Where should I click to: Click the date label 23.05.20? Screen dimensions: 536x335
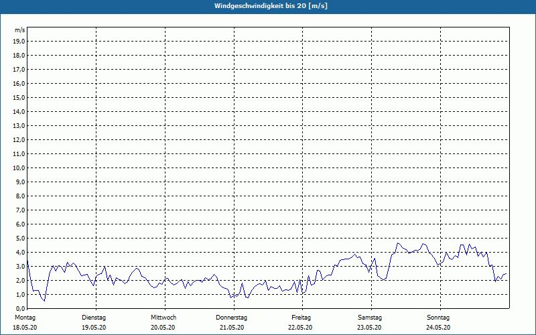pos(370,328)
